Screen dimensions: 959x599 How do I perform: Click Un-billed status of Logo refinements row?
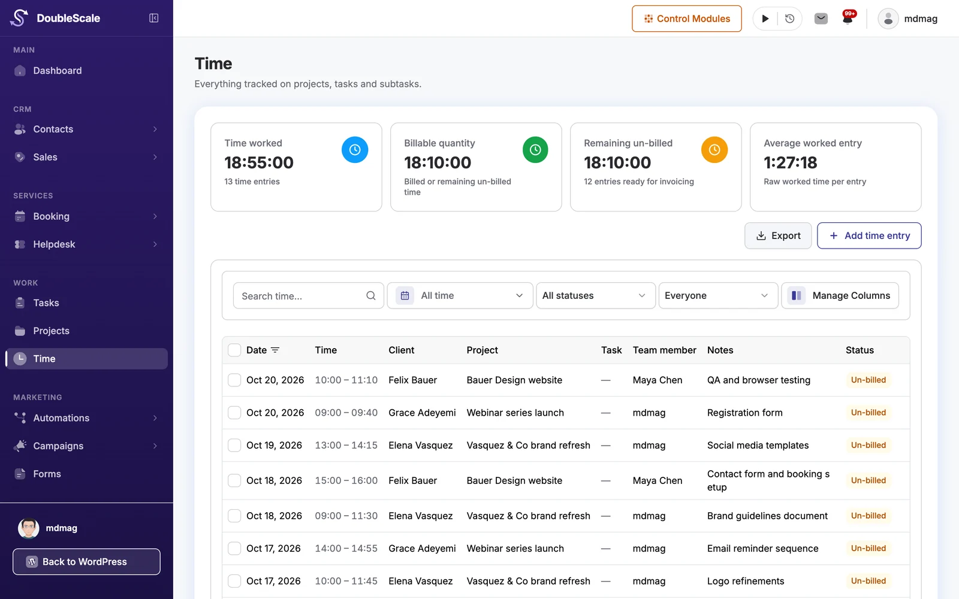tap(868, 581)
